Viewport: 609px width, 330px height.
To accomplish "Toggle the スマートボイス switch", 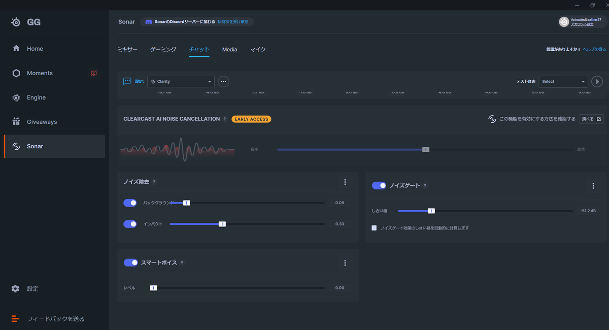I will (131, 263).
